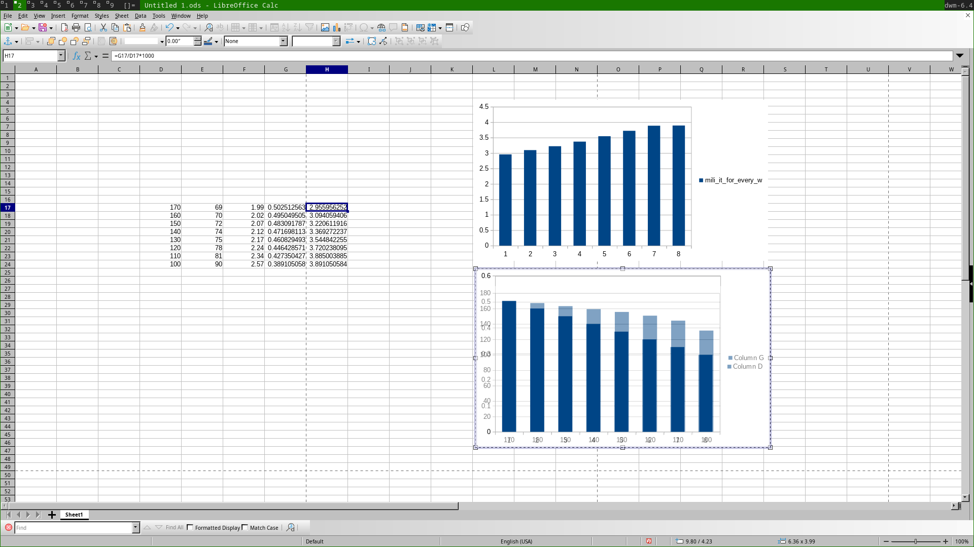
Task: Open the Format menu
Action: 80,16
